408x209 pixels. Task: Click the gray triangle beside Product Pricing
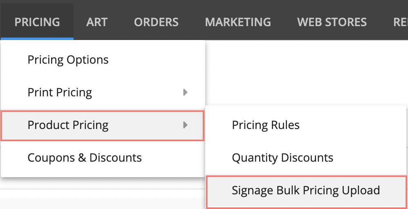(185, 125)
